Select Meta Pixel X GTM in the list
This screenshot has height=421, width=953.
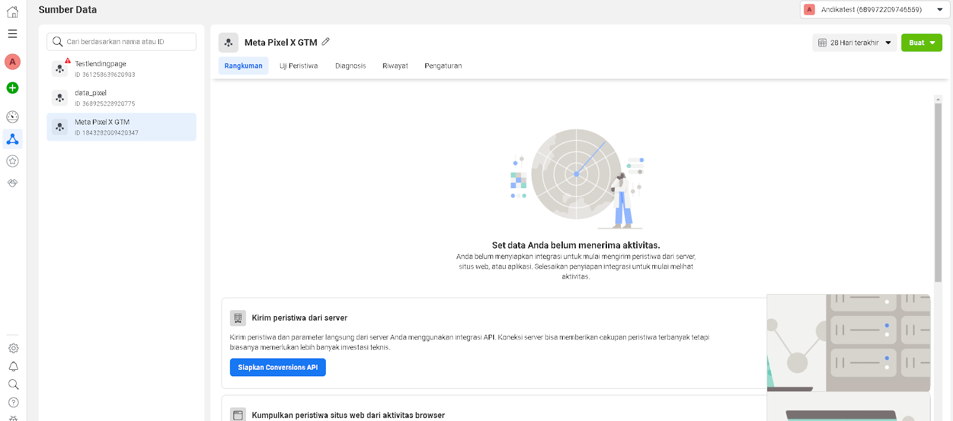[x=122, y=127]
